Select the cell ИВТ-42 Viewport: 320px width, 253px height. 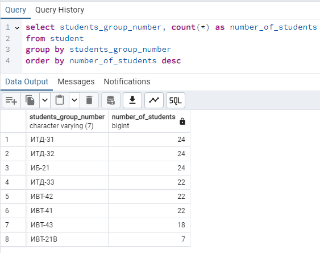point(67,197)
